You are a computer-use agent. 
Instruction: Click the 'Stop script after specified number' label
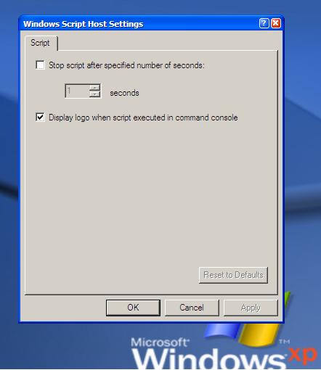[126, 65]
